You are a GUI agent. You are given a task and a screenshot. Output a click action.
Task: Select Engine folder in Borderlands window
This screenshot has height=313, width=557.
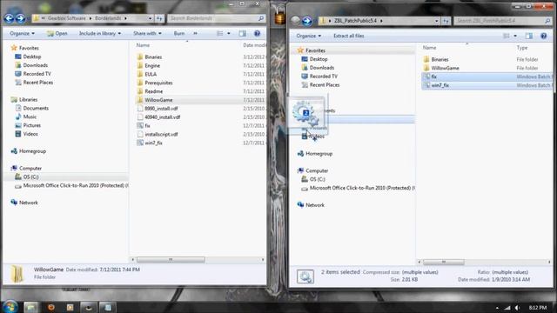click(152, 66)
